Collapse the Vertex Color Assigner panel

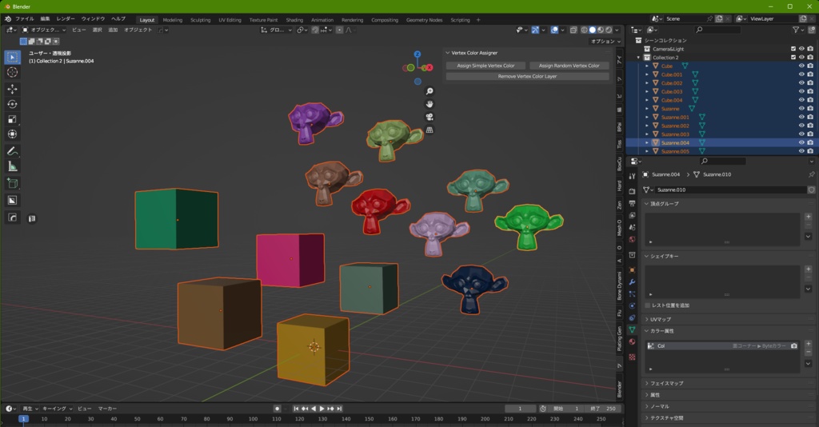point(448,53)
